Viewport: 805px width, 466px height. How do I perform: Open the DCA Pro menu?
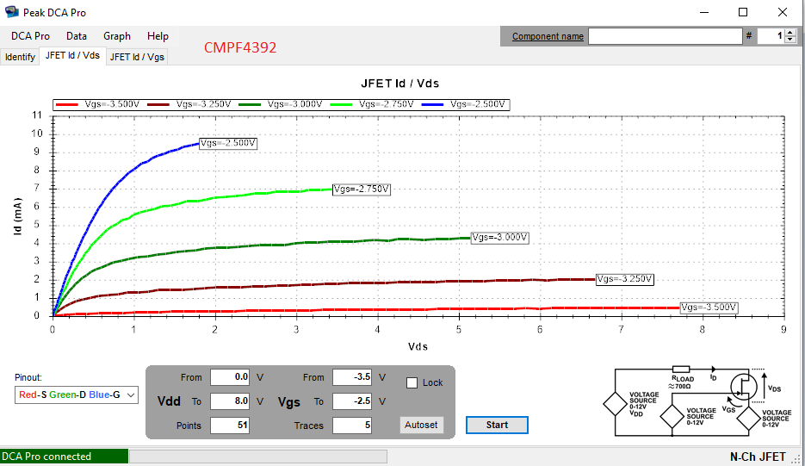pos(30,36)
